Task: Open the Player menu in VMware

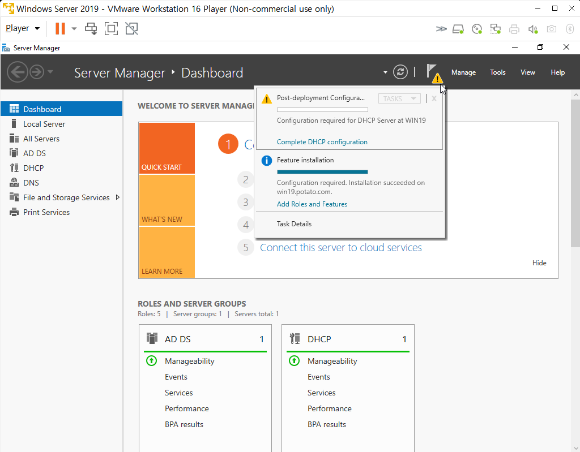Action: coord(23,28)
